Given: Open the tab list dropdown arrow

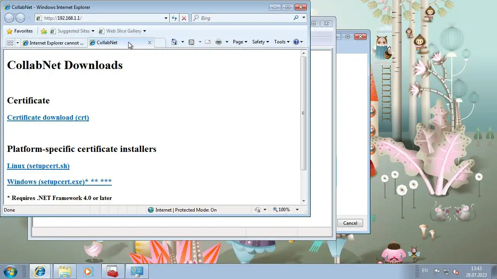Looking at the screenshot, I should point(17,43).
